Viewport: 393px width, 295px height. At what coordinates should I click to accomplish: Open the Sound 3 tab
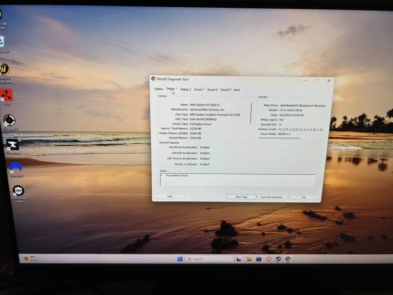coord(225,89)
